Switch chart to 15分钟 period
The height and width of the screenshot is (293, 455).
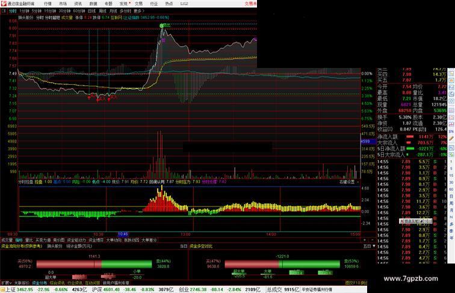click(50, 11)
